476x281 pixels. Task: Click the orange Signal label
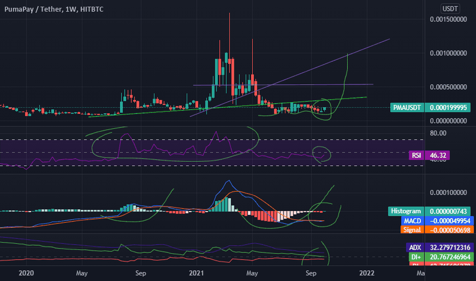(x=412, y=230)
